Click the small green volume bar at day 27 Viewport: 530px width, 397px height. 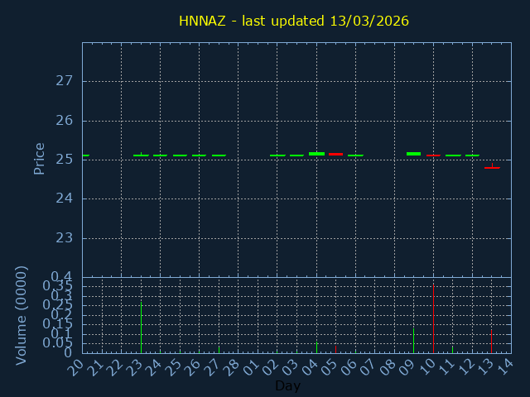point(219,350)
